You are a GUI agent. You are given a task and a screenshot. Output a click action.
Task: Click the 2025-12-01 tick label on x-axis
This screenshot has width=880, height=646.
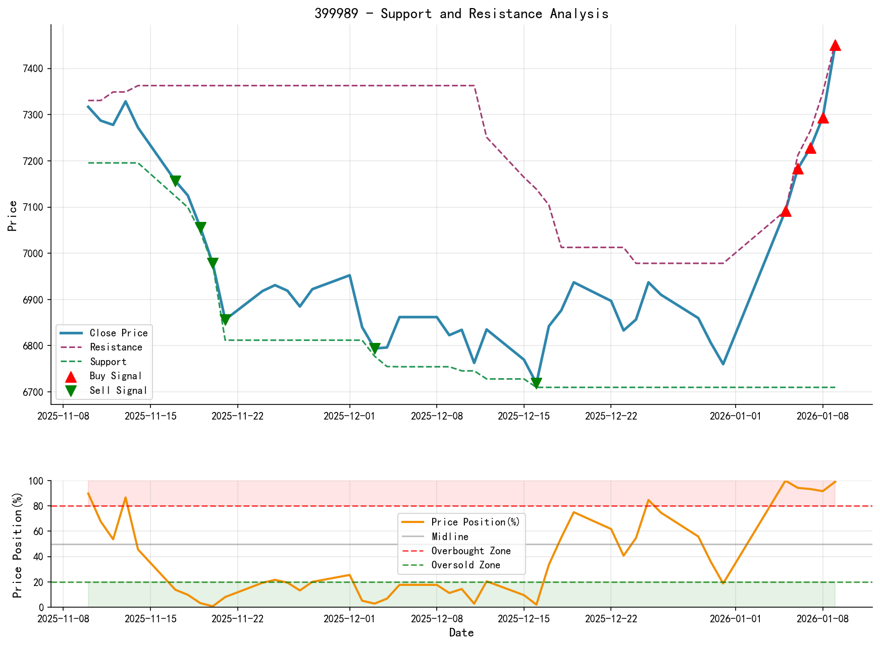click(x=349, y=415)
